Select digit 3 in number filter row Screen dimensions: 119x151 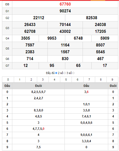tap(43, 80)
